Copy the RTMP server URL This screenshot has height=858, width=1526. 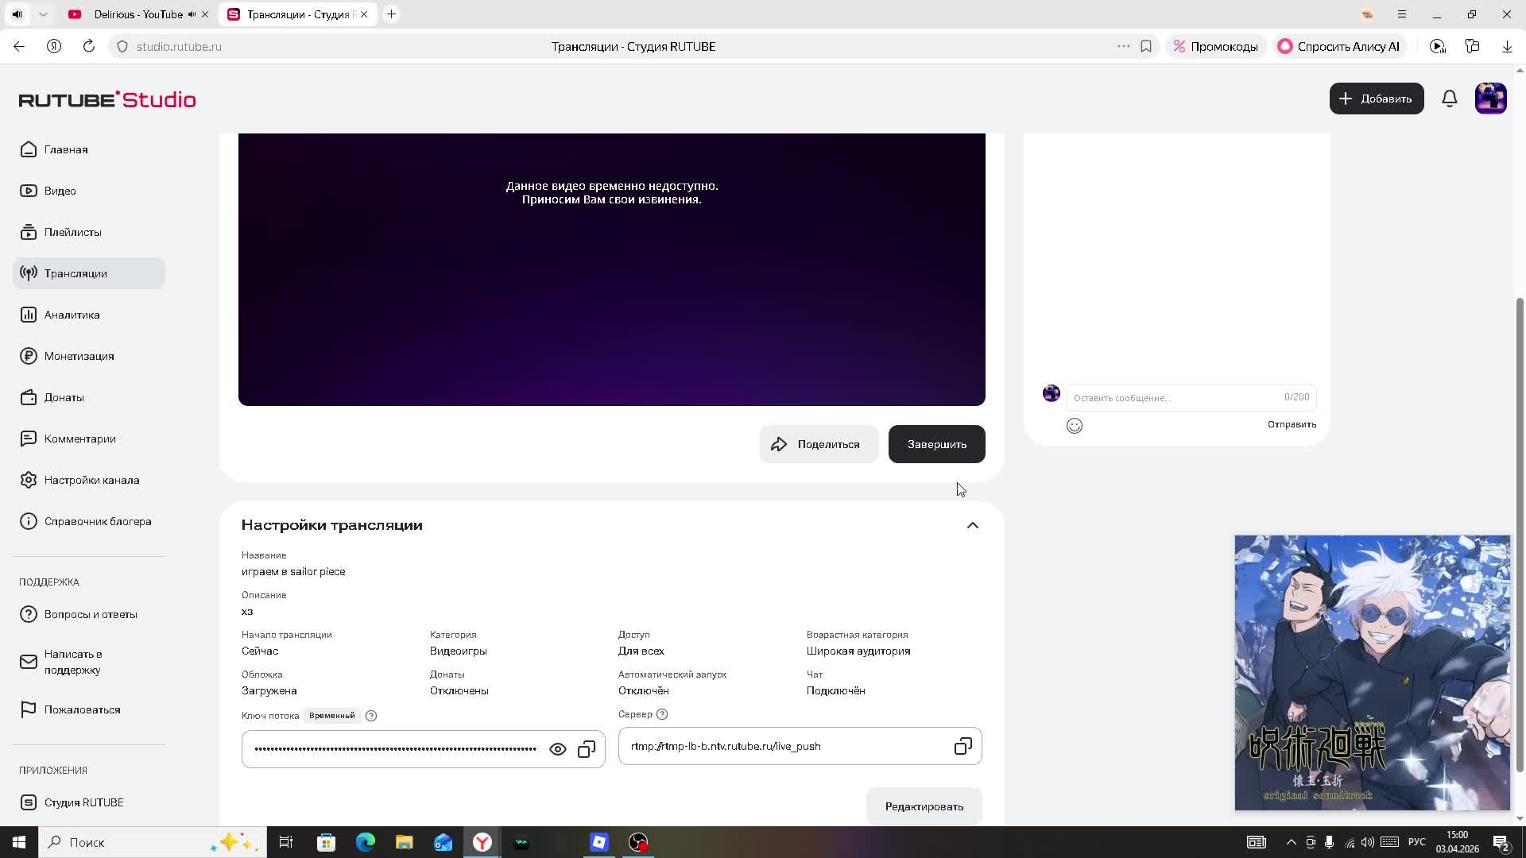tap(962, 746)
